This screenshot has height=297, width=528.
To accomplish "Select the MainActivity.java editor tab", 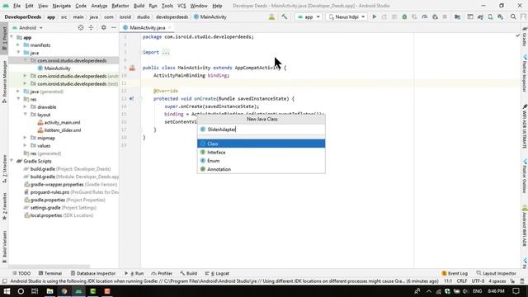I will click(x=148, y=27).
